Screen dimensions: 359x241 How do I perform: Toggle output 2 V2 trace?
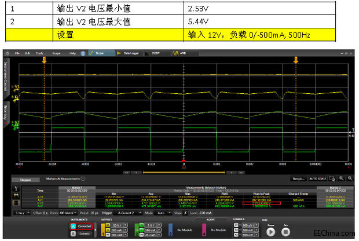tap(142, 225)
